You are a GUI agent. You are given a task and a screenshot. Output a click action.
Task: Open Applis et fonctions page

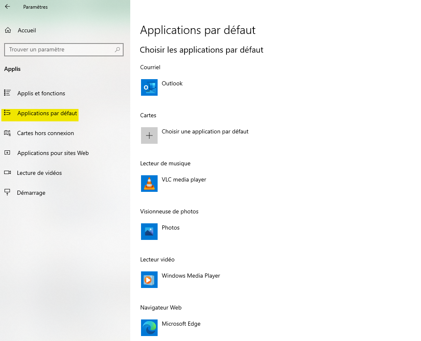tap(41, 93)
